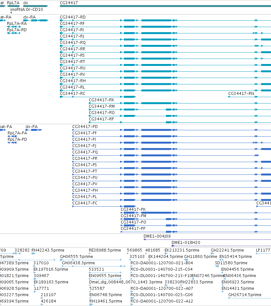Select the dx-PA protein label
The width and height of the screenshot is (271, 306).
point(32,127)
